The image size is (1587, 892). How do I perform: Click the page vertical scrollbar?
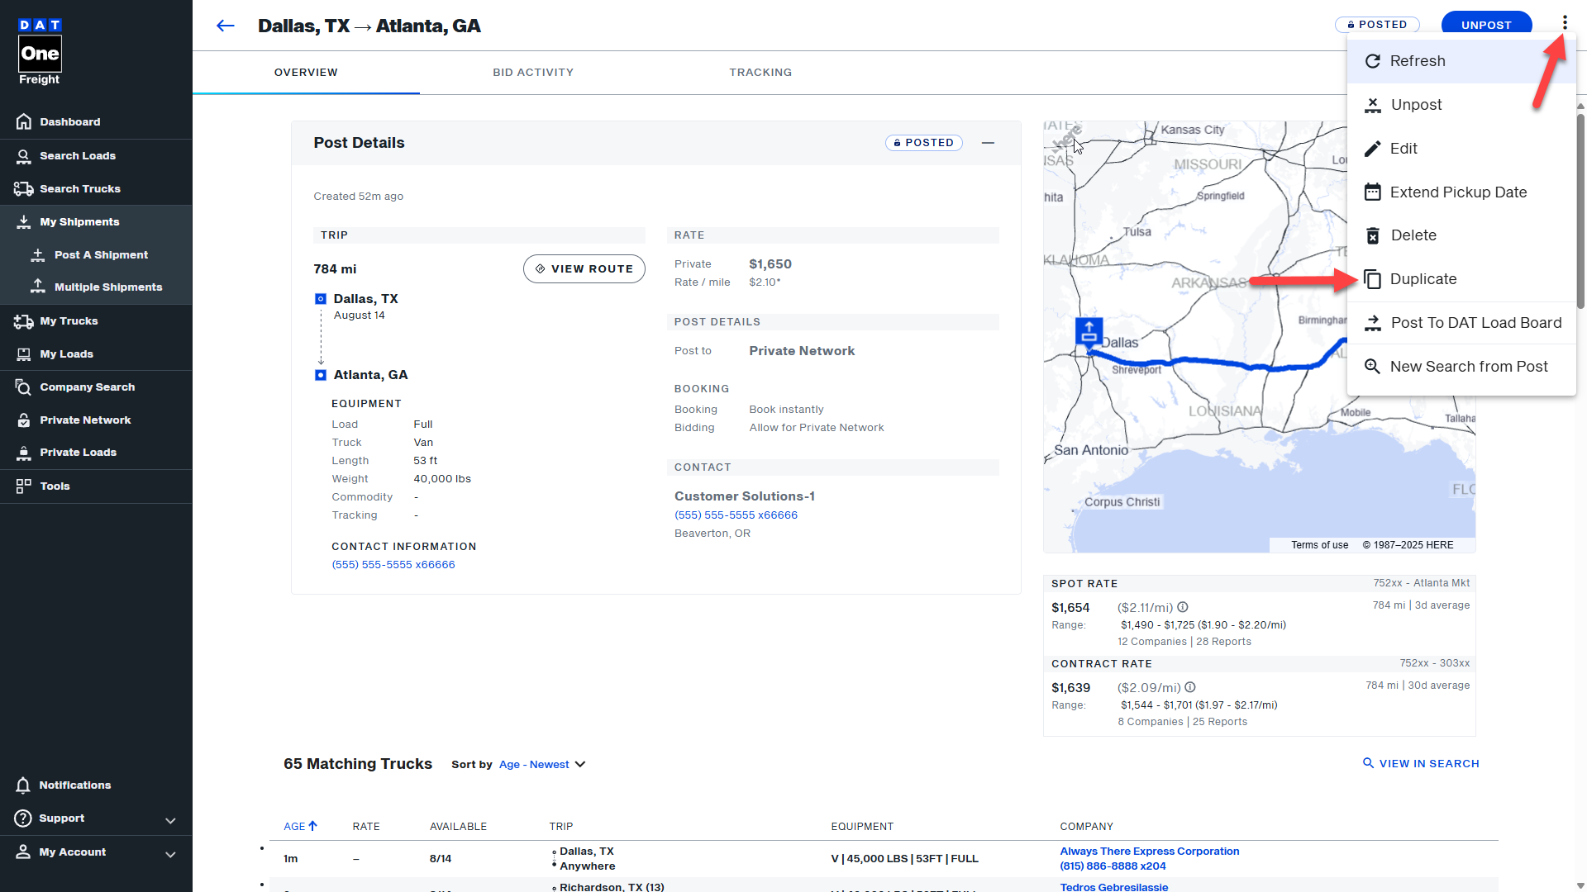1580,211
